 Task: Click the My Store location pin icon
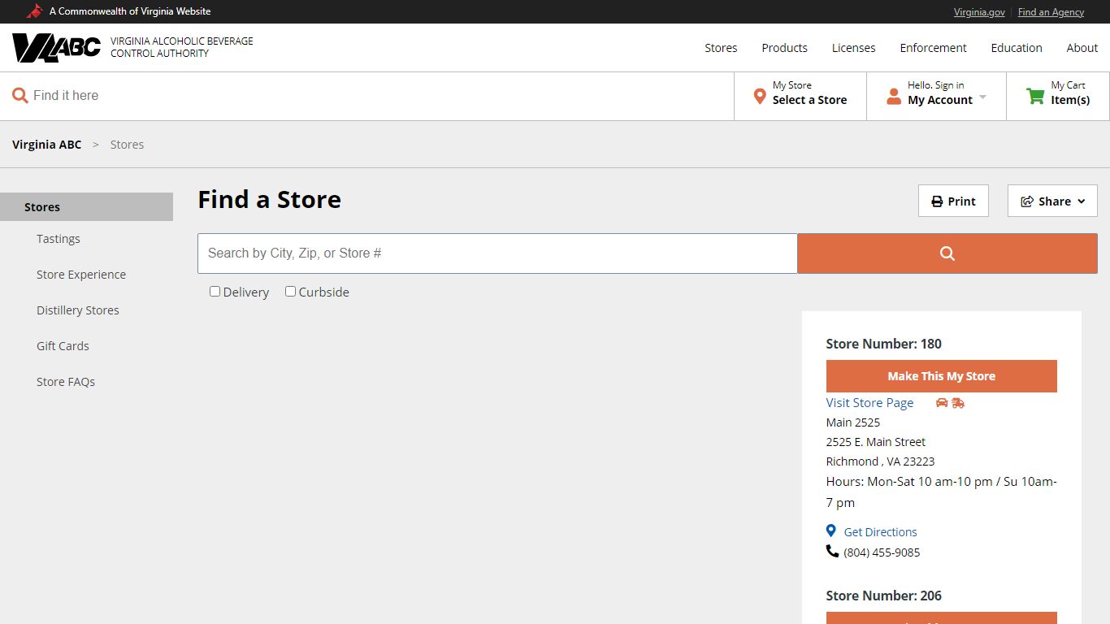pos(760,97)
